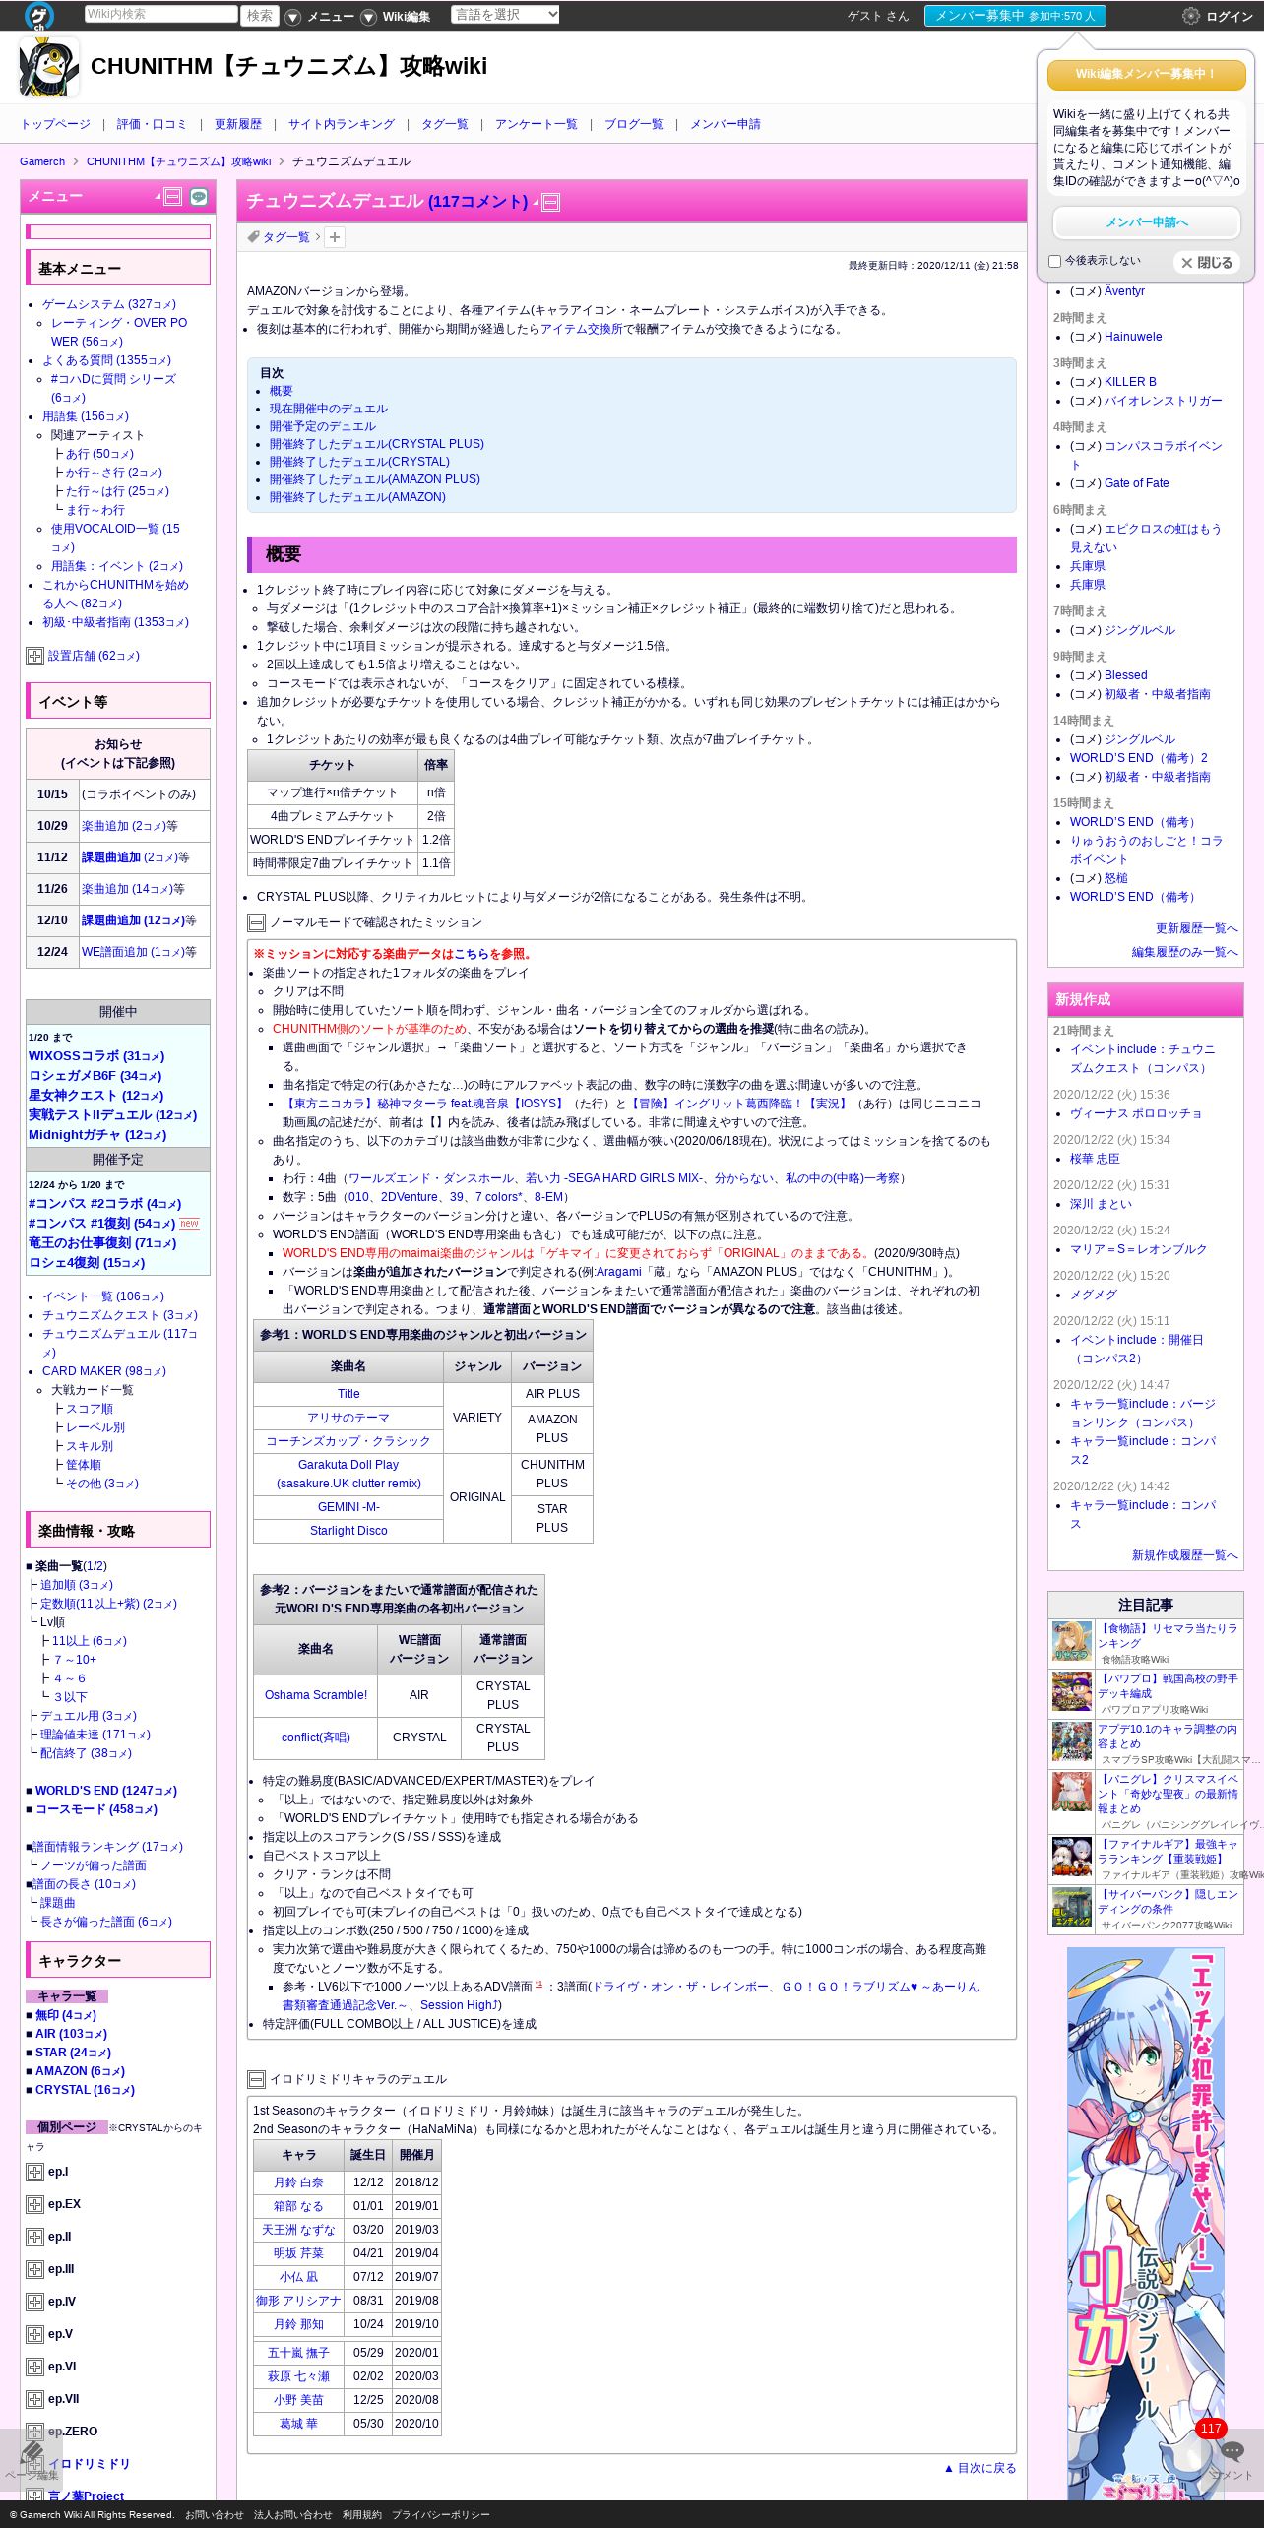Click the sidebar pink search input
This screenshot has height=2528, width=1264.
(118, 232)
